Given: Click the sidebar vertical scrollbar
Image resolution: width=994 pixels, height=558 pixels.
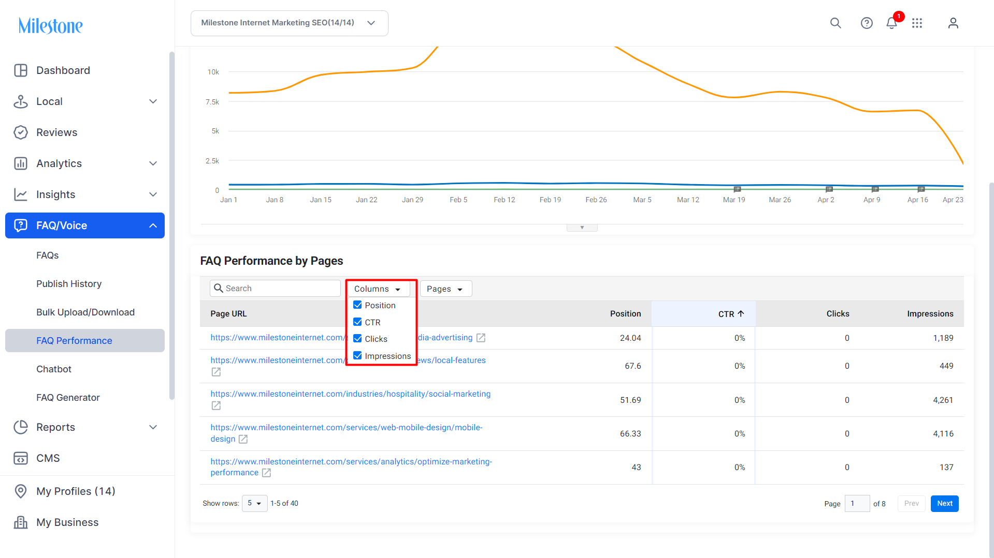Looking at the screenshot, I should pyautogui.click(x=171, y=225).
